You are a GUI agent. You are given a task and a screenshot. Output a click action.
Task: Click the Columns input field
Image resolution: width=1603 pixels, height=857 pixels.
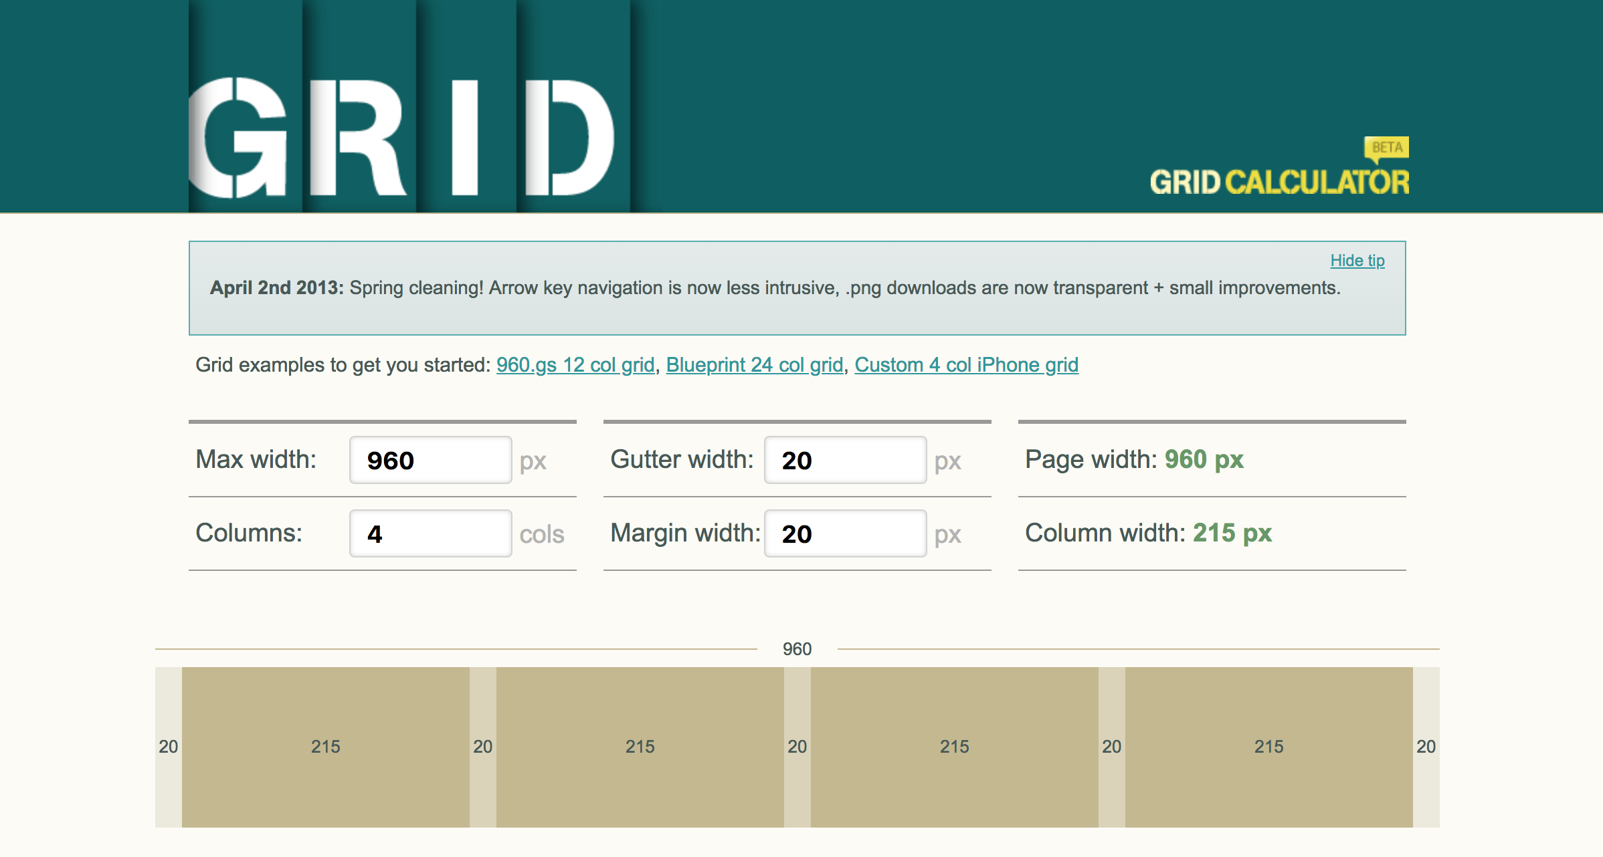(x=430, y=533)
